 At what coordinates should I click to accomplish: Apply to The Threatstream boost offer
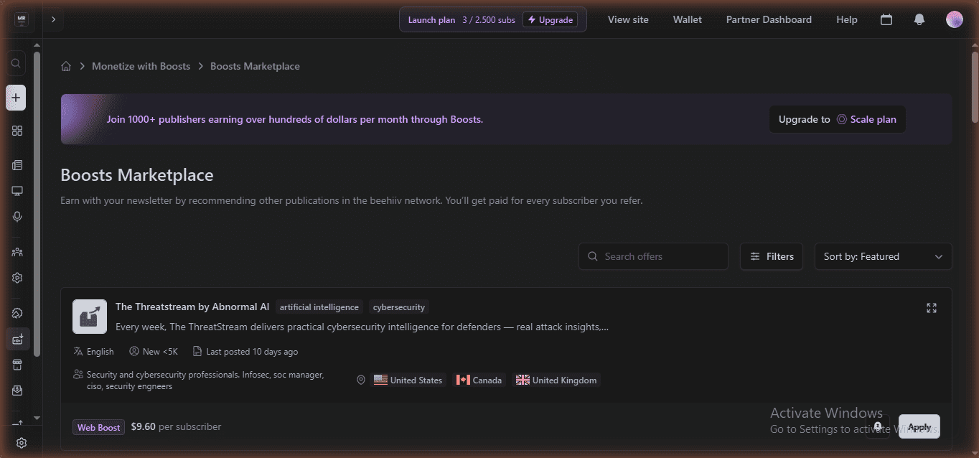click(x=919, y=426)
